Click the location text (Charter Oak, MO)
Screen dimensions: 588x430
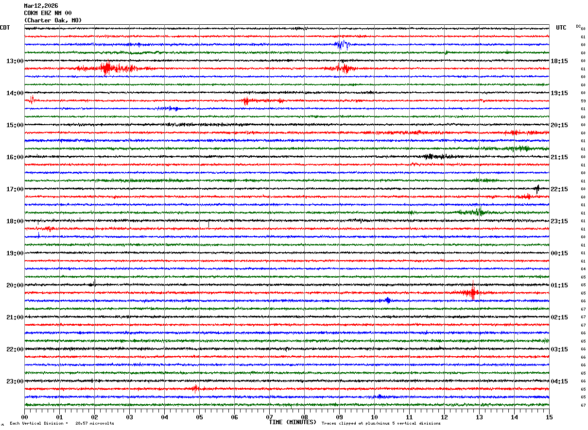[x=53, y=20]
